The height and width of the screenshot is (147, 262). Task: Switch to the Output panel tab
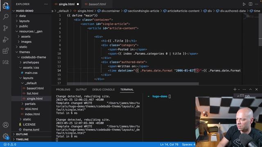pos(81,90)
